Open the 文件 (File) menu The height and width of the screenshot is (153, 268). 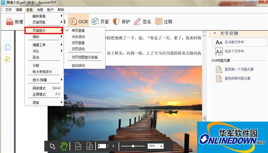[8, 10]
